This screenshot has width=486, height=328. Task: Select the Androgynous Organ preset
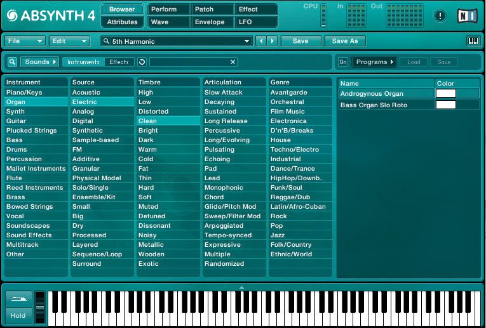tap(386, 93)
